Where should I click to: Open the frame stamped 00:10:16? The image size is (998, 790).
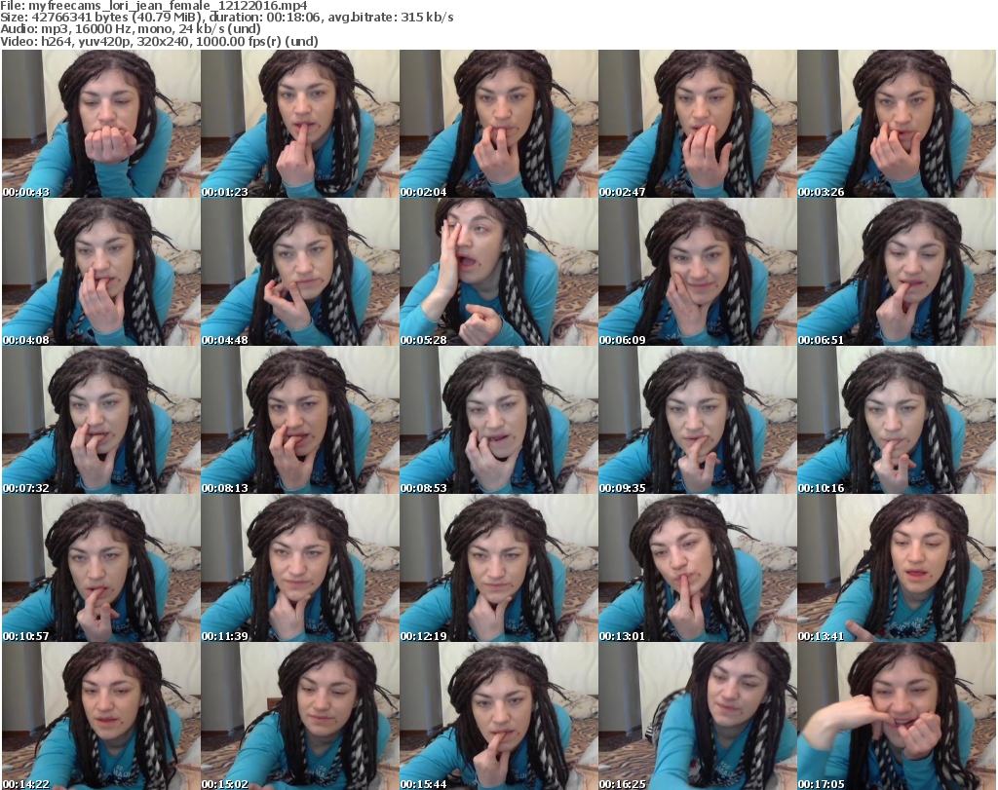[x=897, y=420]
